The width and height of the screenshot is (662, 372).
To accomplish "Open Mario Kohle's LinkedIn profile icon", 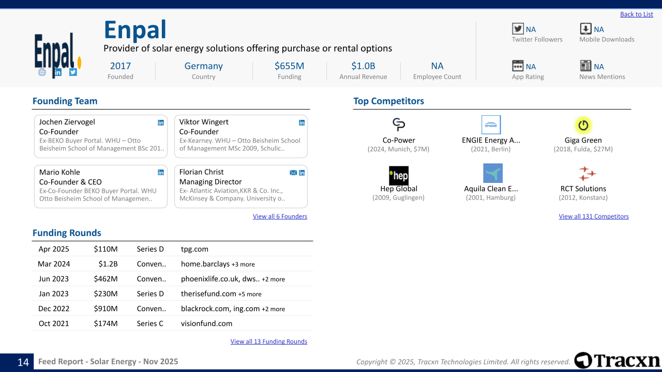I will [161, 173].
